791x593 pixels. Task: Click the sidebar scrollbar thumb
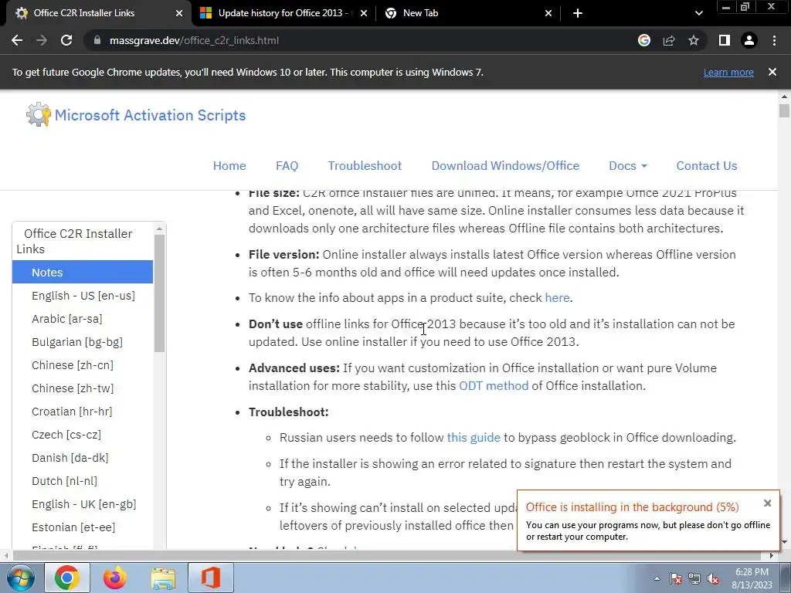pos(159,293)
